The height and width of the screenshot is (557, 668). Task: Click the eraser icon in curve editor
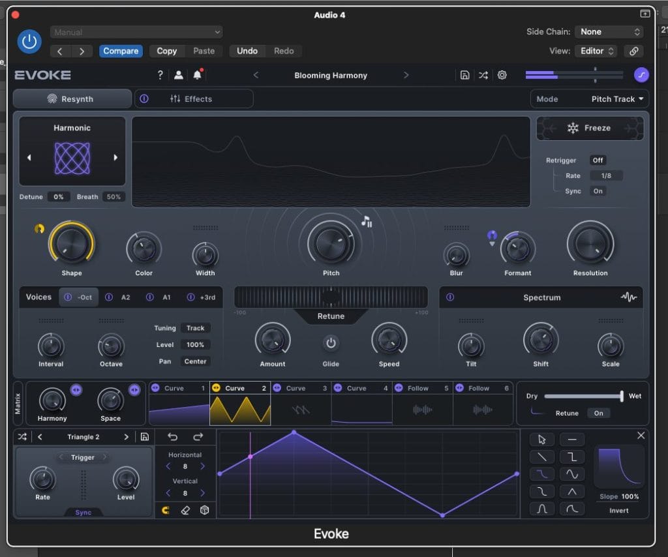click(185, 510)
